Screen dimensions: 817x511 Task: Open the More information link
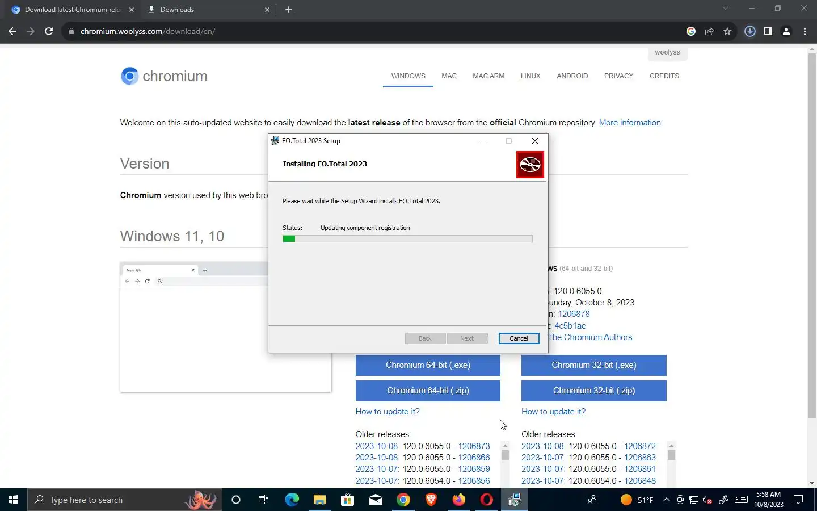click(630, 123)
